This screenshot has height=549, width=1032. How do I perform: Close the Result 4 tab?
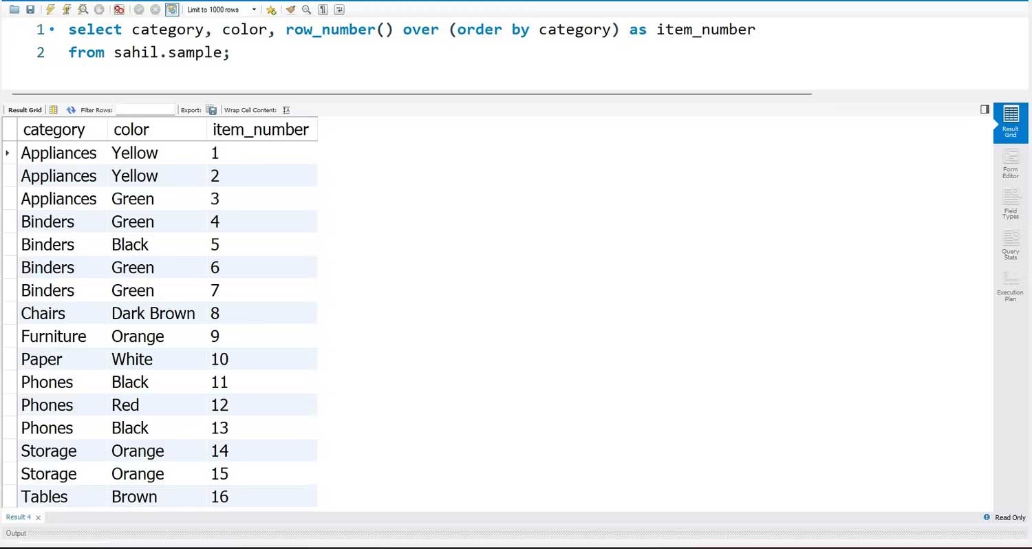(36, 517)
